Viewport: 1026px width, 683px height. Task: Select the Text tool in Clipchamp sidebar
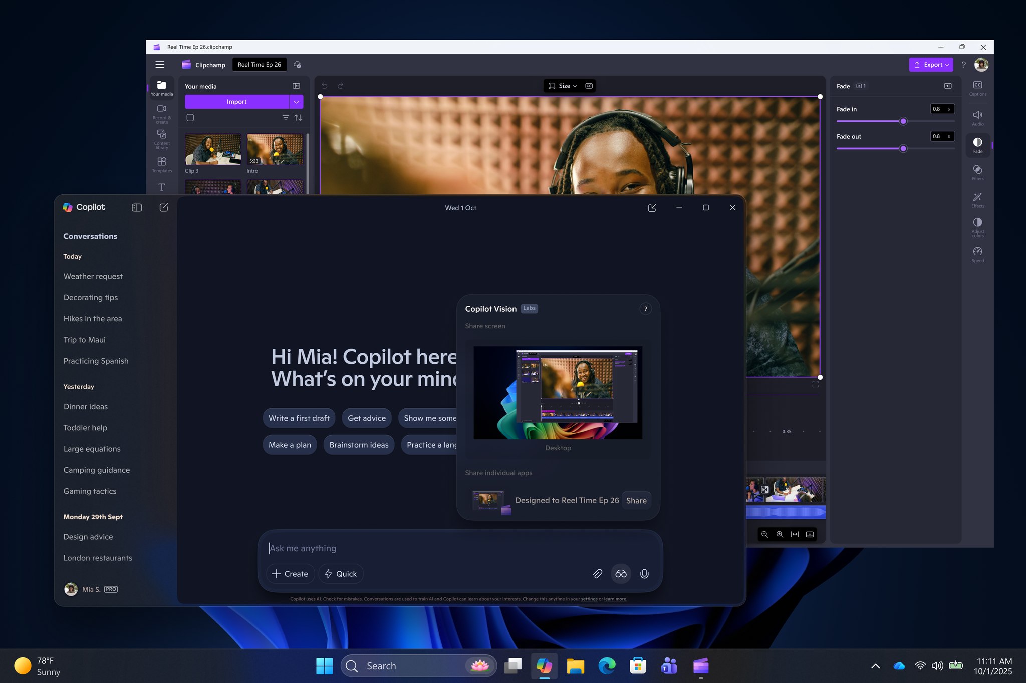click(x=161, y=187)
